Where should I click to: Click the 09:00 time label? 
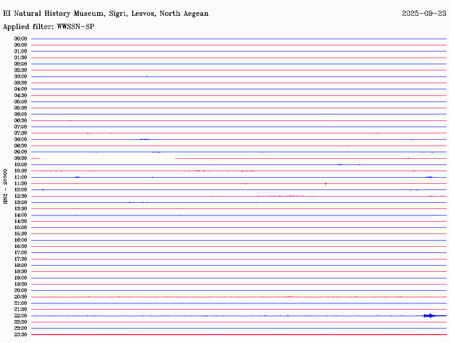click(21, 152)
